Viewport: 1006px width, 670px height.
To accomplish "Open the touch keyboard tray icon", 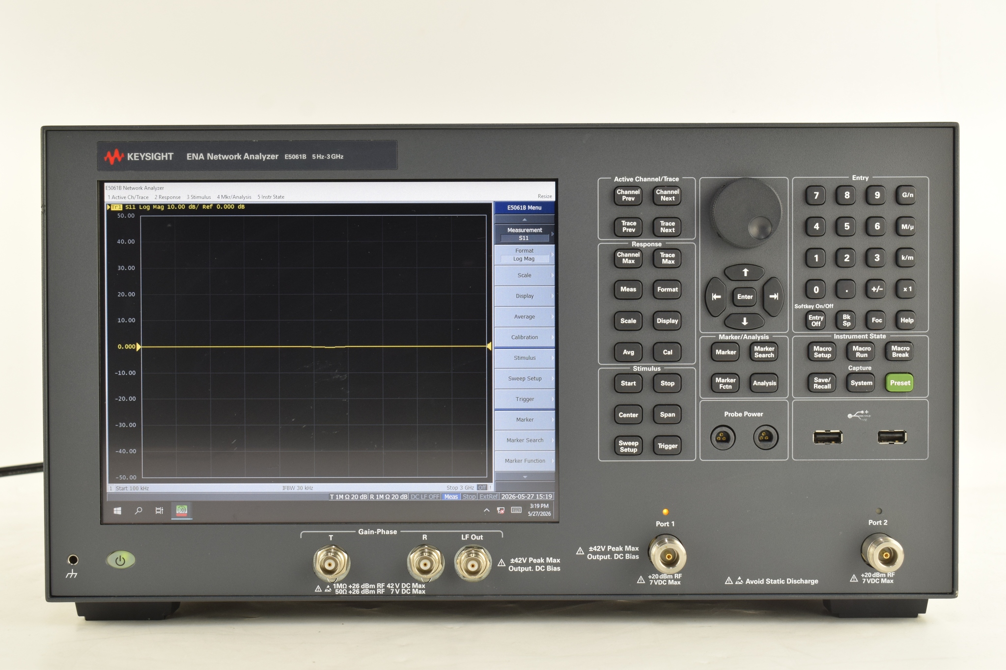I will pos(516,510).
